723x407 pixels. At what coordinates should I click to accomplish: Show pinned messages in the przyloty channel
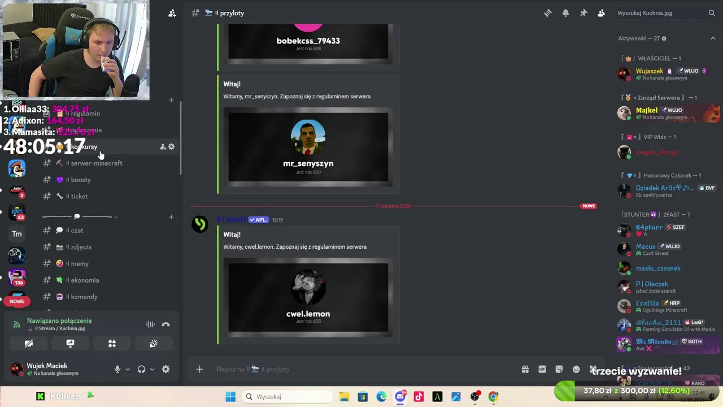(x=583, y=13)
